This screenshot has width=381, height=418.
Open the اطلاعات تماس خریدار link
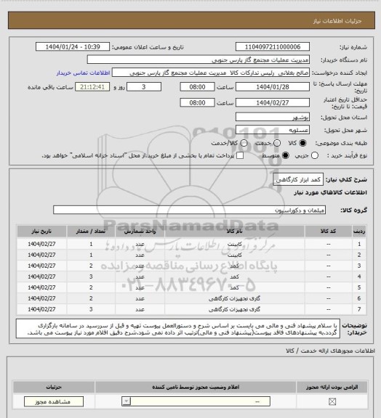[x=83, y=73]
